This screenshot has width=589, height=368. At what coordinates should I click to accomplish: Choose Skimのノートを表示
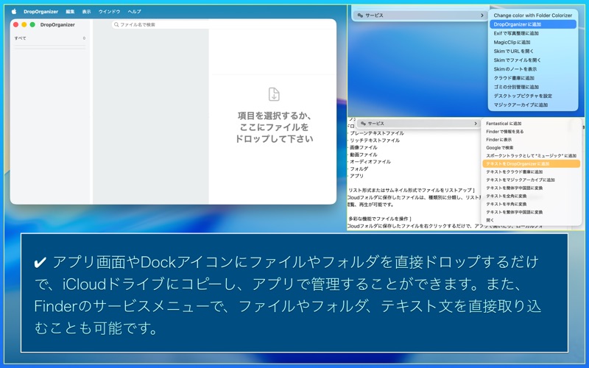click(x=532, y=69)
